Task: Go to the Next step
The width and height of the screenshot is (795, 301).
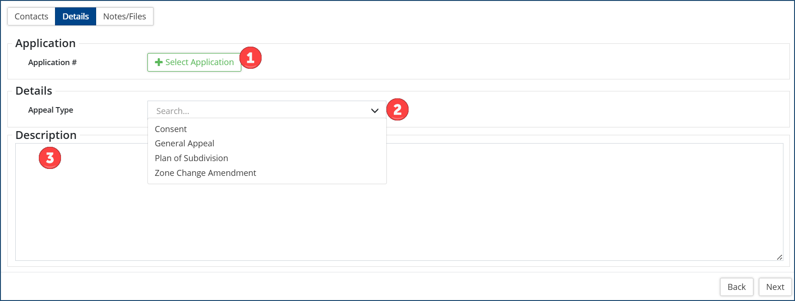Action: pos(775,287)
